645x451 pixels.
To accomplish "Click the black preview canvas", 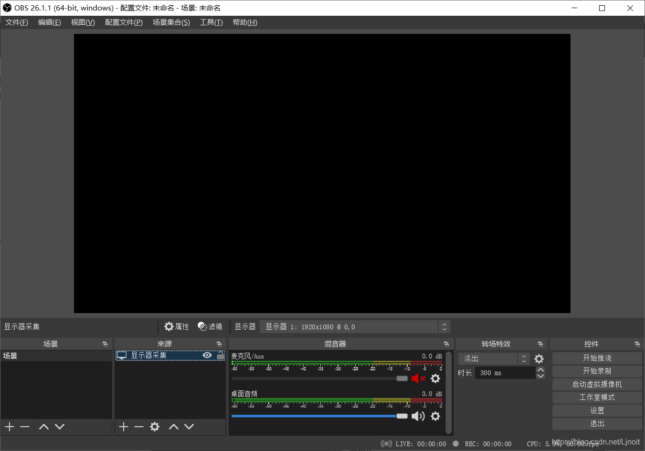I will tap(322, 173).
